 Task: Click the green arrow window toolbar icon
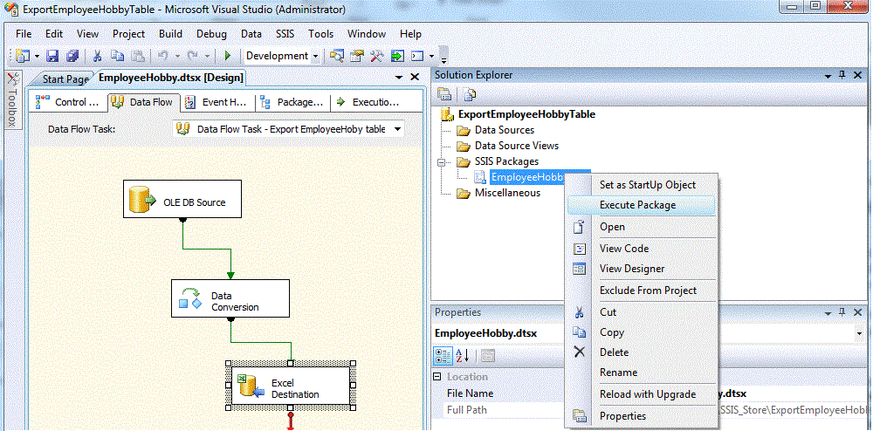coord(397,56)
